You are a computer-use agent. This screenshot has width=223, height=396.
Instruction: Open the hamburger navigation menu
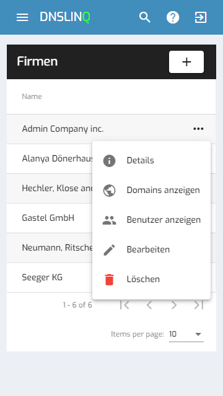(22, 17)
